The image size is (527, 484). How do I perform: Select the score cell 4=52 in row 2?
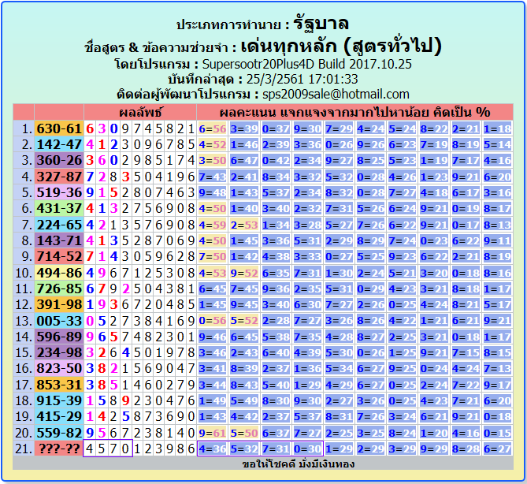(x=213, y=144)
